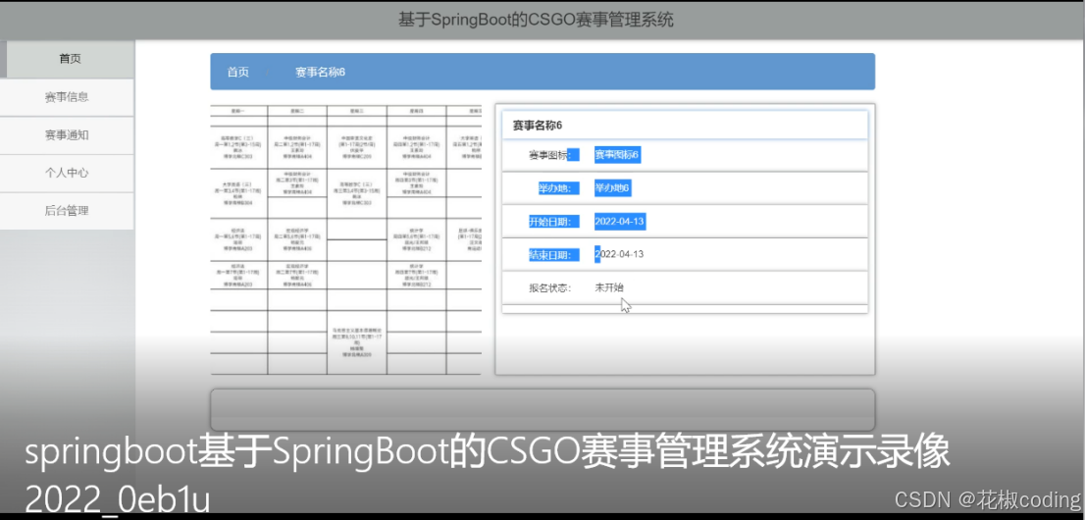The width and height of the screenshot is (1085, 520).
Task: Click the 开始日期 label
Action: 553,223
